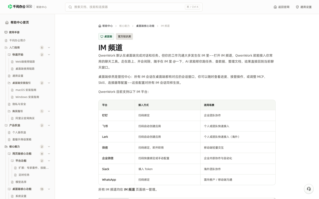Click the document icon beside 模型选择
Viewport: 319px width, 199px height.
12,182
